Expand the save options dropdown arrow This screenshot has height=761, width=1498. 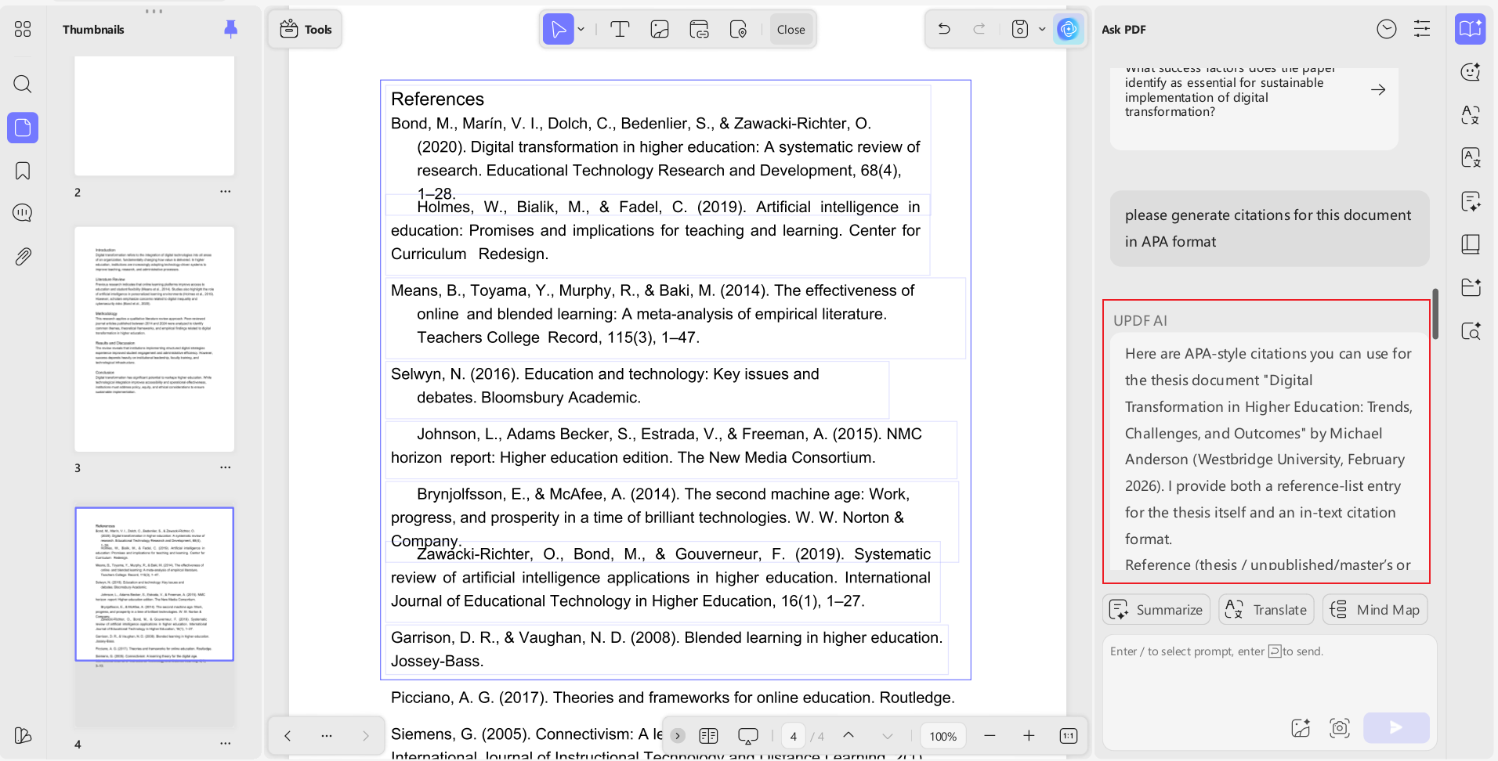point(1042,30)
